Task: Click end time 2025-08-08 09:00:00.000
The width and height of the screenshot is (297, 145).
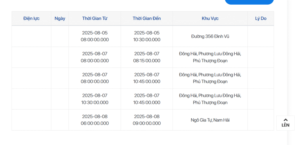Action: coord(147,120)
